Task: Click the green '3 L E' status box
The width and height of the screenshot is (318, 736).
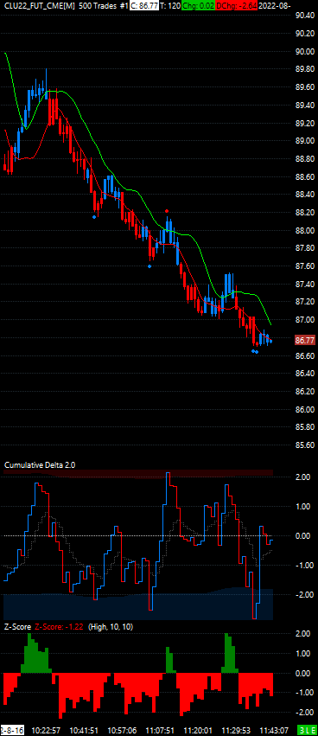Action: tap(308, 730)
